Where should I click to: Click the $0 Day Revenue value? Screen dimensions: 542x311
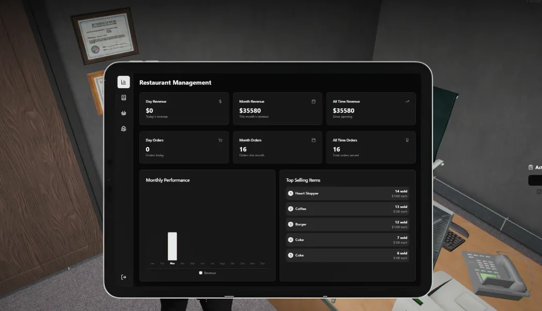[x=149, y=110]
